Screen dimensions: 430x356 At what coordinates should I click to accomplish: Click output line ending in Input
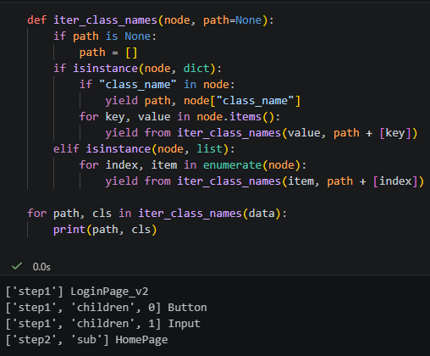[102, 324]
